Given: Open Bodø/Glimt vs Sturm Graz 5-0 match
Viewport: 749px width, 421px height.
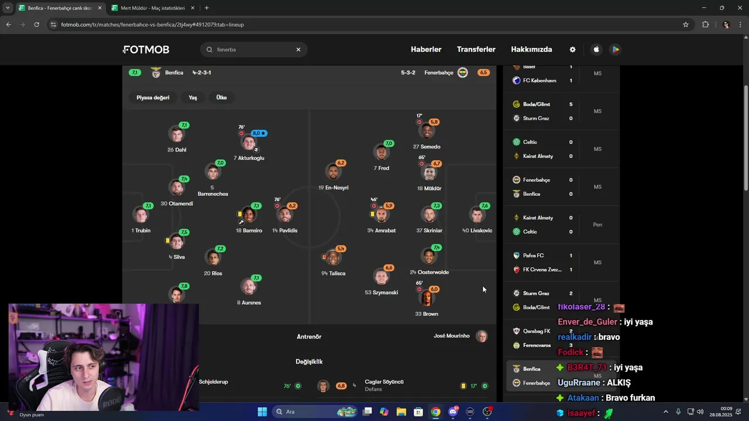Looking at the screenshot, I should click(x=562, y=111).
